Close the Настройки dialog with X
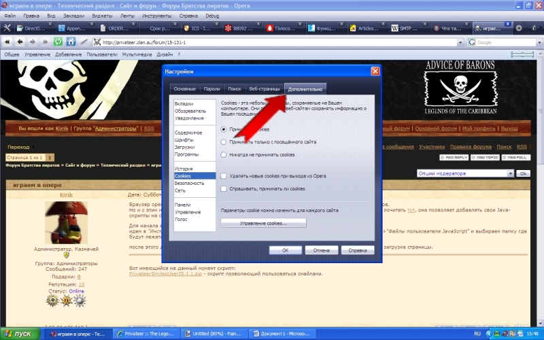Viewport: 544px width, 340px height. tap(375, 71)
